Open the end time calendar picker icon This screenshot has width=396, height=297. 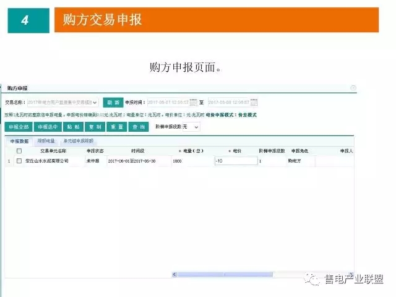pos(254,102)
